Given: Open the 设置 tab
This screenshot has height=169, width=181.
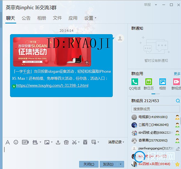Looking at the screenshot, I should [x=89, y=18].
